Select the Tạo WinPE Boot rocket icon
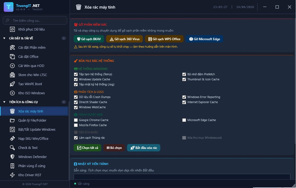Viewport: 296px width, 188px height. pos(12,84)
